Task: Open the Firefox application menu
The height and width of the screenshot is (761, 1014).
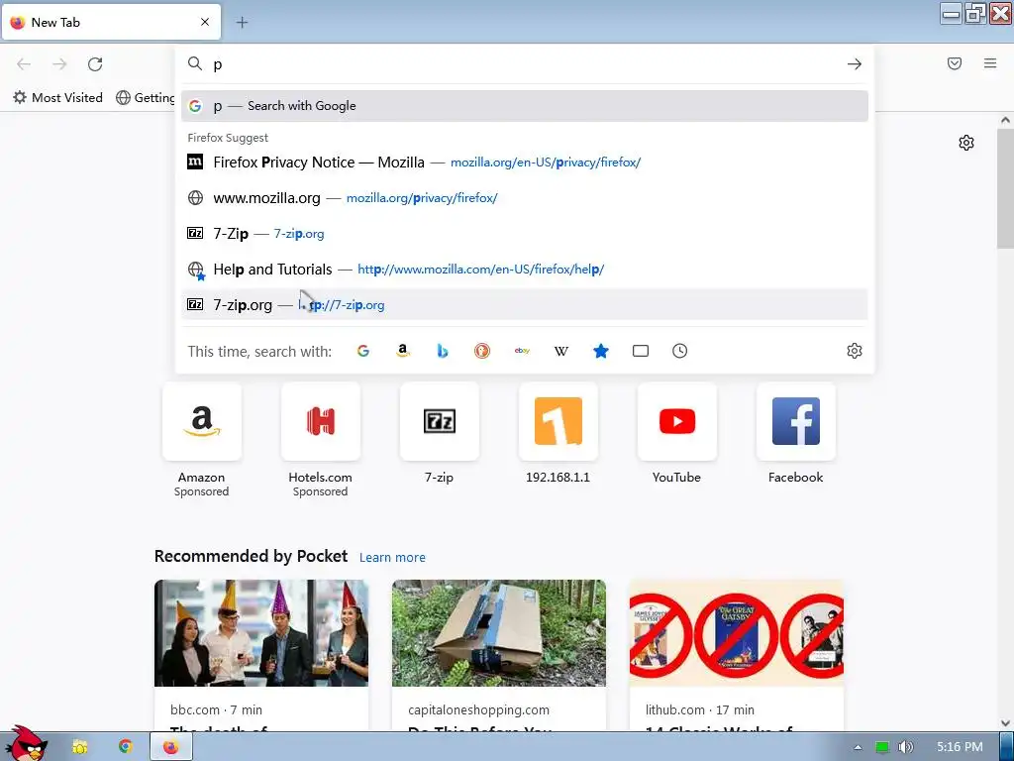Action: [x=990, y=63]
